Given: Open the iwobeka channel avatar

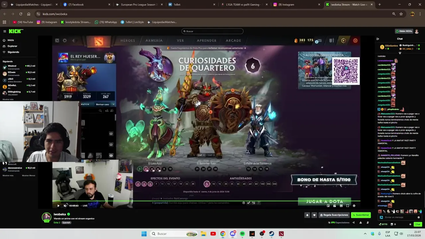Looking at the screenshot, I should [x=46, y=217].
